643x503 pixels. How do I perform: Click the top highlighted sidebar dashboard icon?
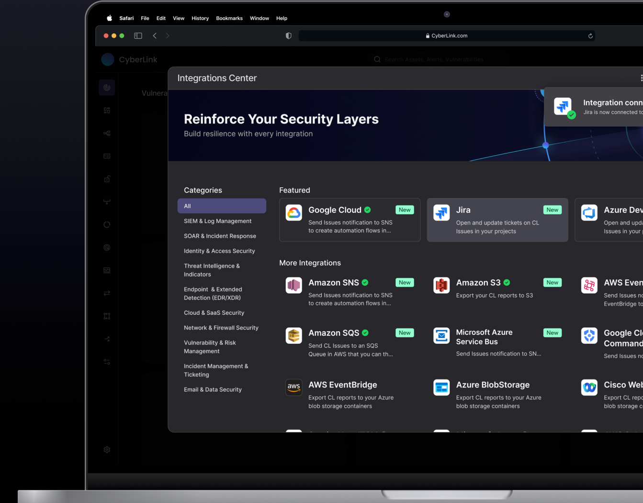(x=107, y=88)
